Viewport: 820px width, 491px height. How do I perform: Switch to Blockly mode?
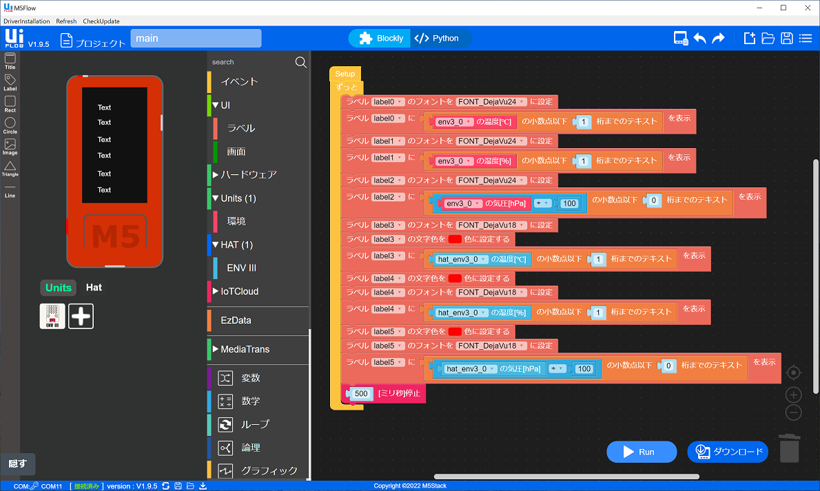point(380,38)
